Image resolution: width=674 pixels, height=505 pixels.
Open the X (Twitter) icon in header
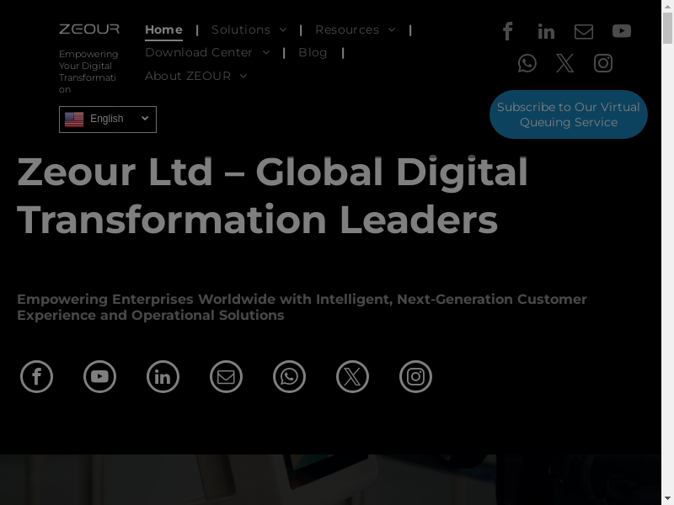tap(564, 64)
